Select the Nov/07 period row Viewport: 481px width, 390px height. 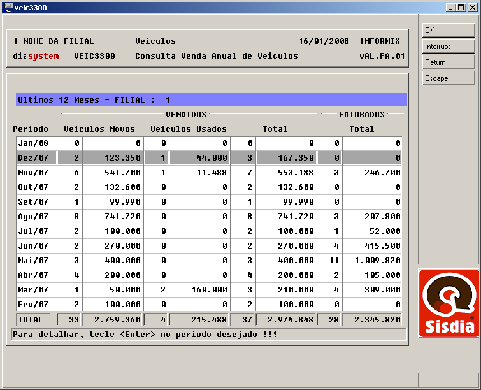[x=34, y=173]
